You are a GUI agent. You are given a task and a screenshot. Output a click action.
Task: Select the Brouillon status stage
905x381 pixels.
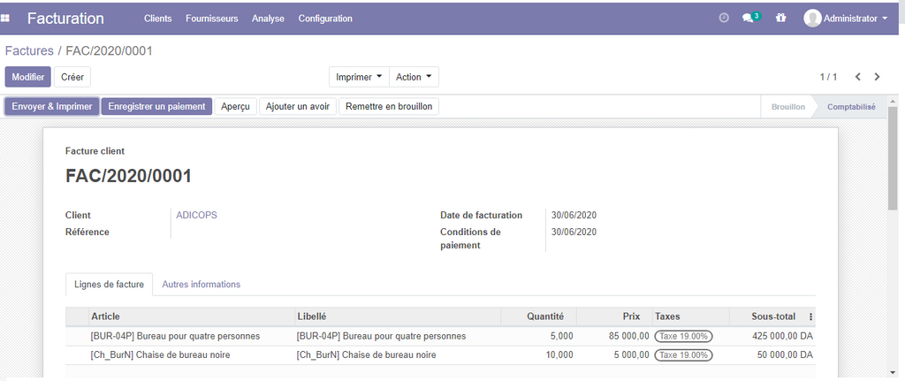pos(787,106)
